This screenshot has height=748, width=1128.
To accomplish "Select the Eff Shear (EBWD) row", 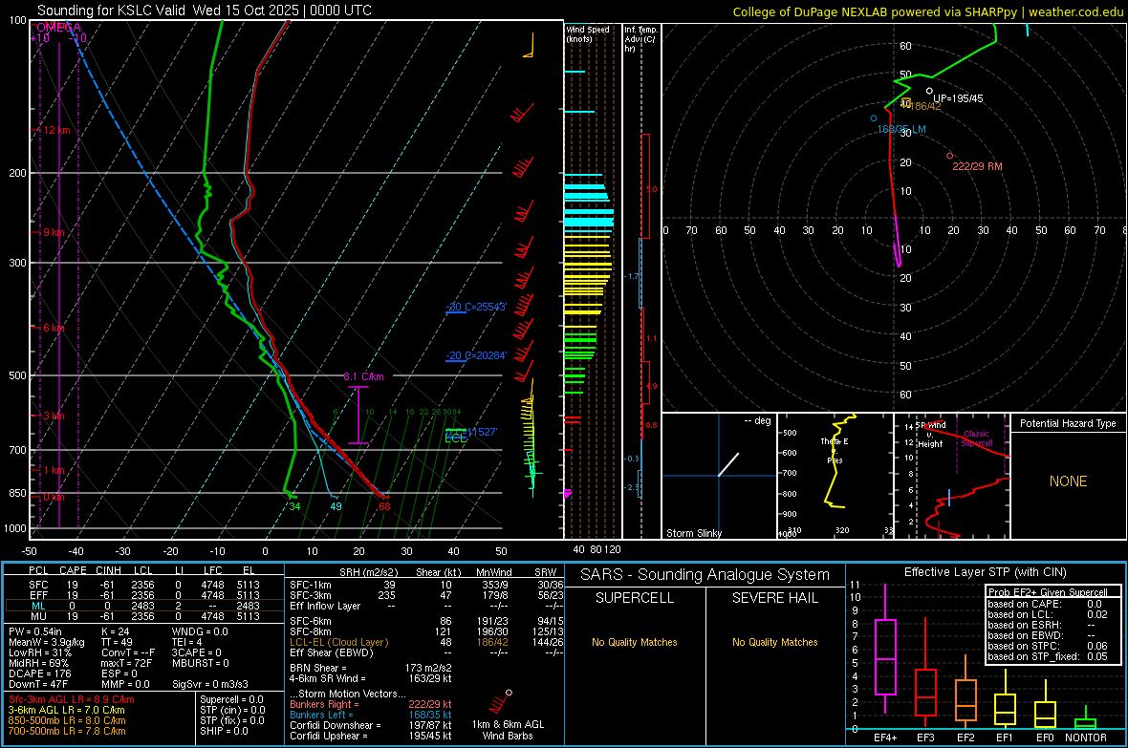I will coord(426,652).
